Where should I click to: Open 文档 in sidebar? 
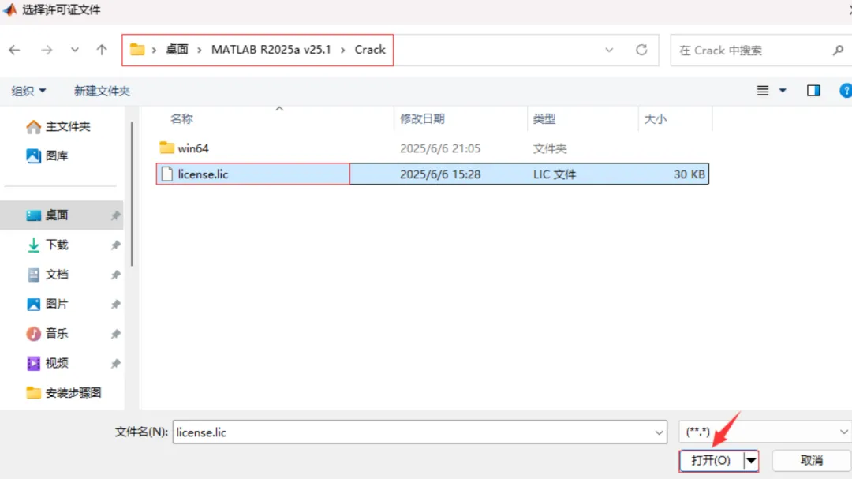point(47,274)
